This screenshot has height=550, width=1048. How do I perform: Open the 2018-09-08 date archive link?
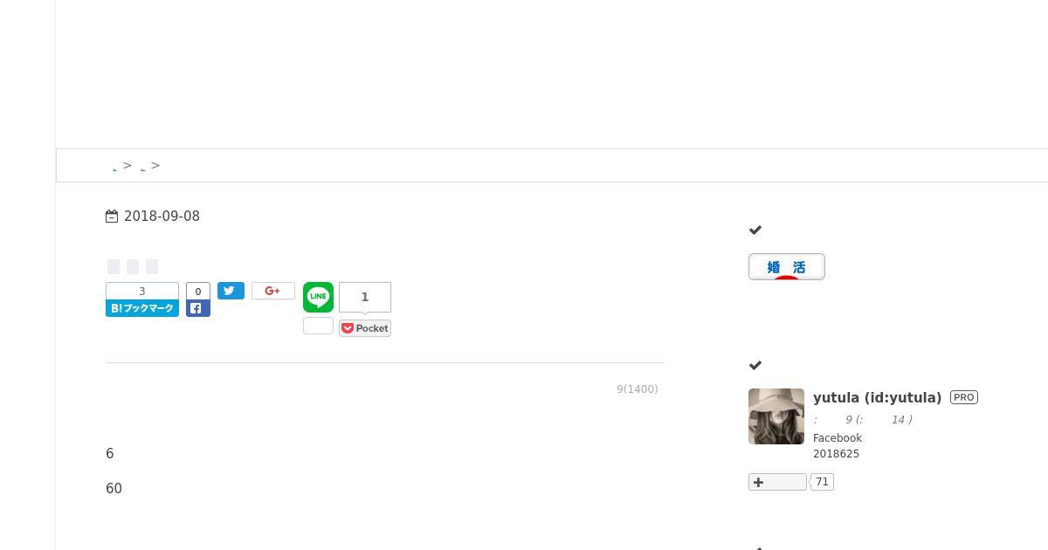[x=162, y=217]
